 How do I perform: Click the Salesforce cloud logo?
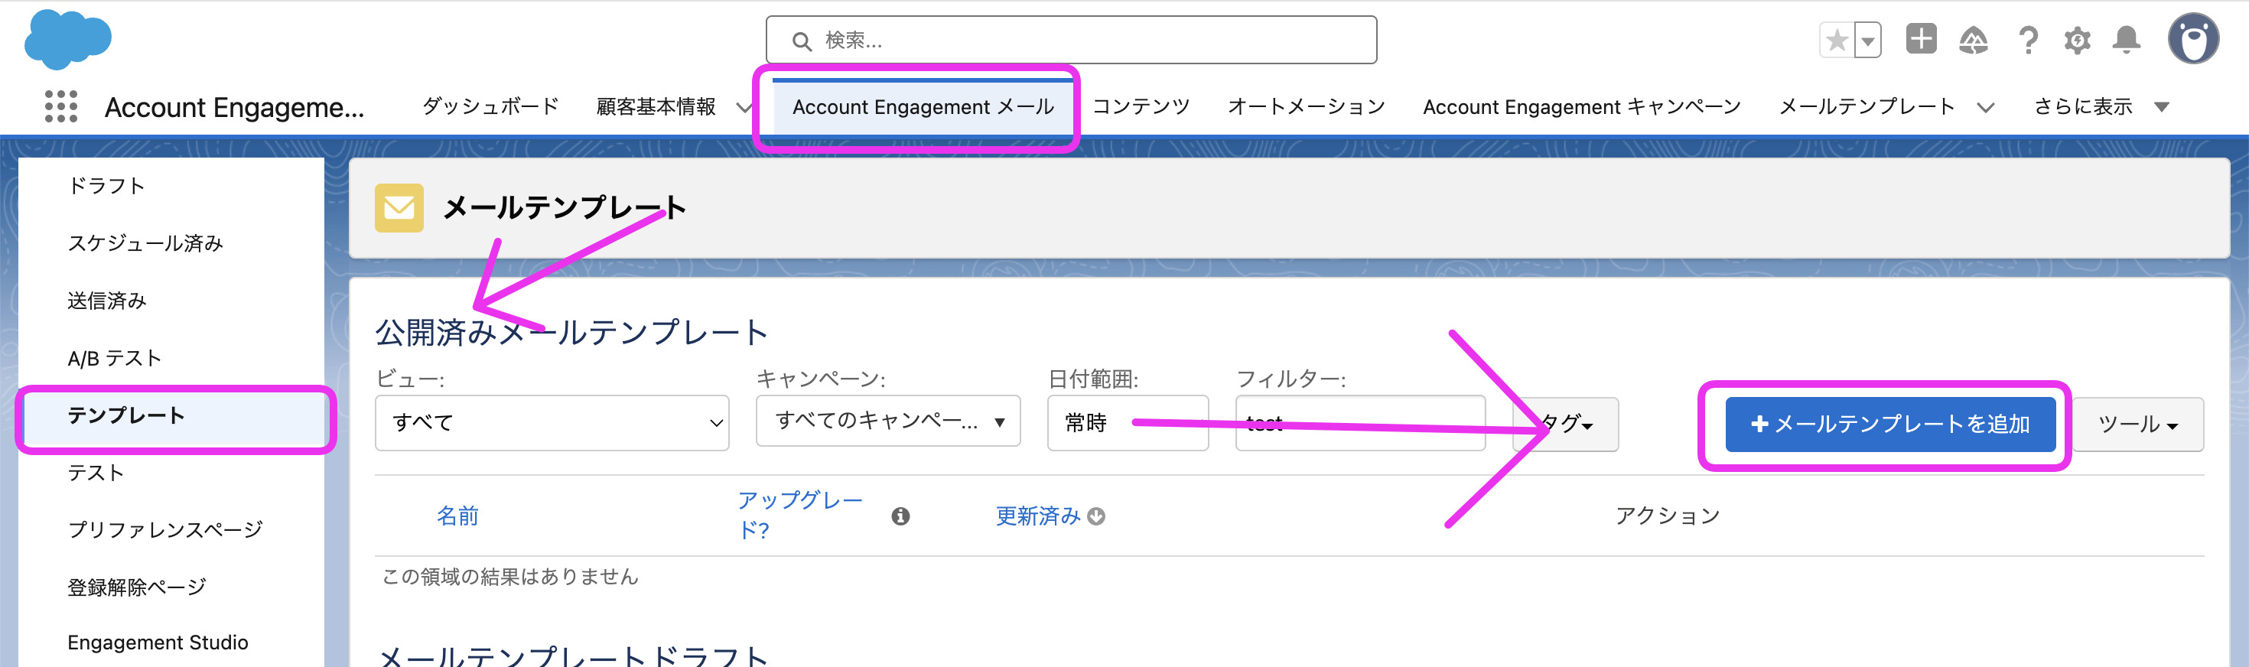(x=68, y=38)
